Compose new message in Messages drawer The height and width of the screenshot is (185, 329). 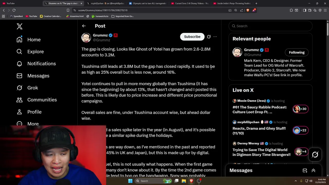pyautogui.click(x=305, y=170)
